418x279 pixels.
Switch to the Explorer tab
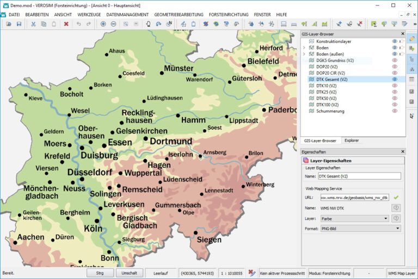tap(352, 141)
